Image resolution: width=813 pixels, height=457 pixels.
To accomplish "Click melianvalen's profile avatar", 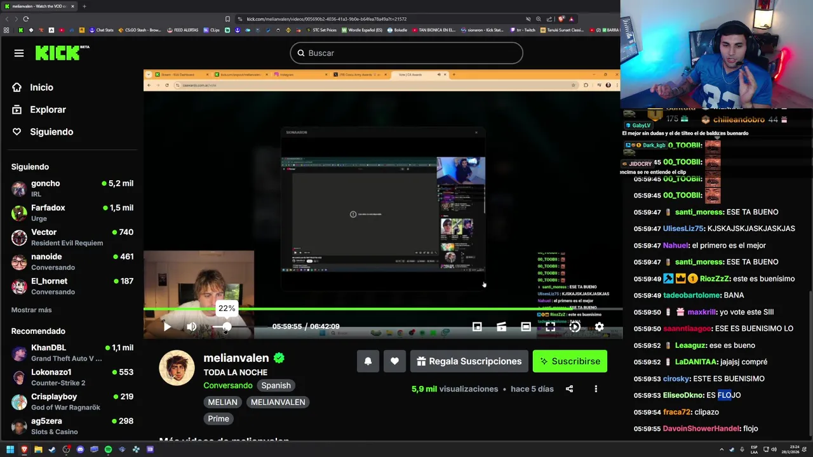I will click(x=177, y=368).
